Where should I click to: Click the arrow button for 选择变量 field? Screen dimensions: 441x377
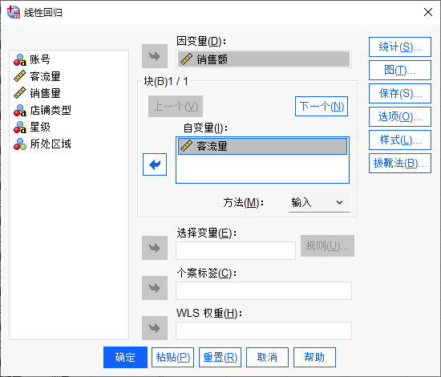[x=155, y=248]
